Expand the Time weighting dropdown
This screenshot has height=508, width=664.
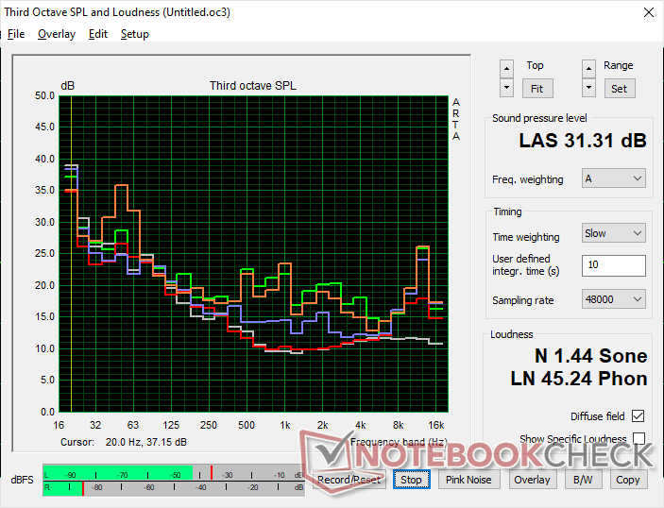[614, 233]
